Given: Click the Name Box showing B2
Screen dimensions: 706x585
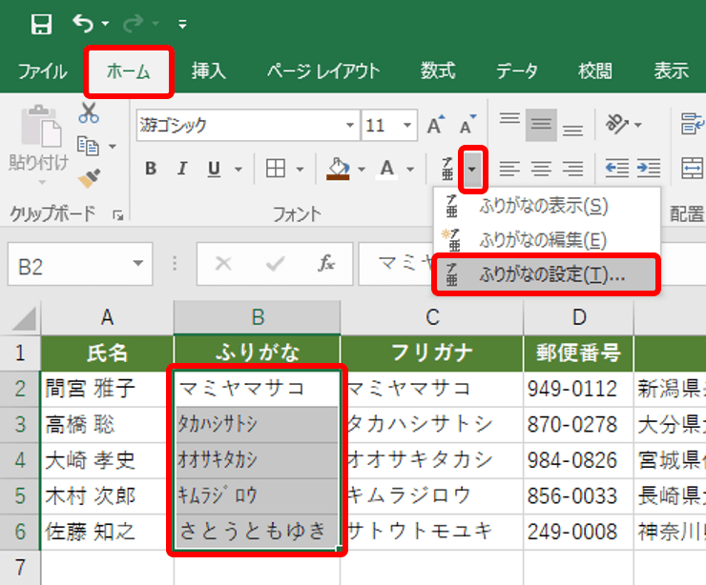Looking at the screenshot, I should click(x=68, y=265).
